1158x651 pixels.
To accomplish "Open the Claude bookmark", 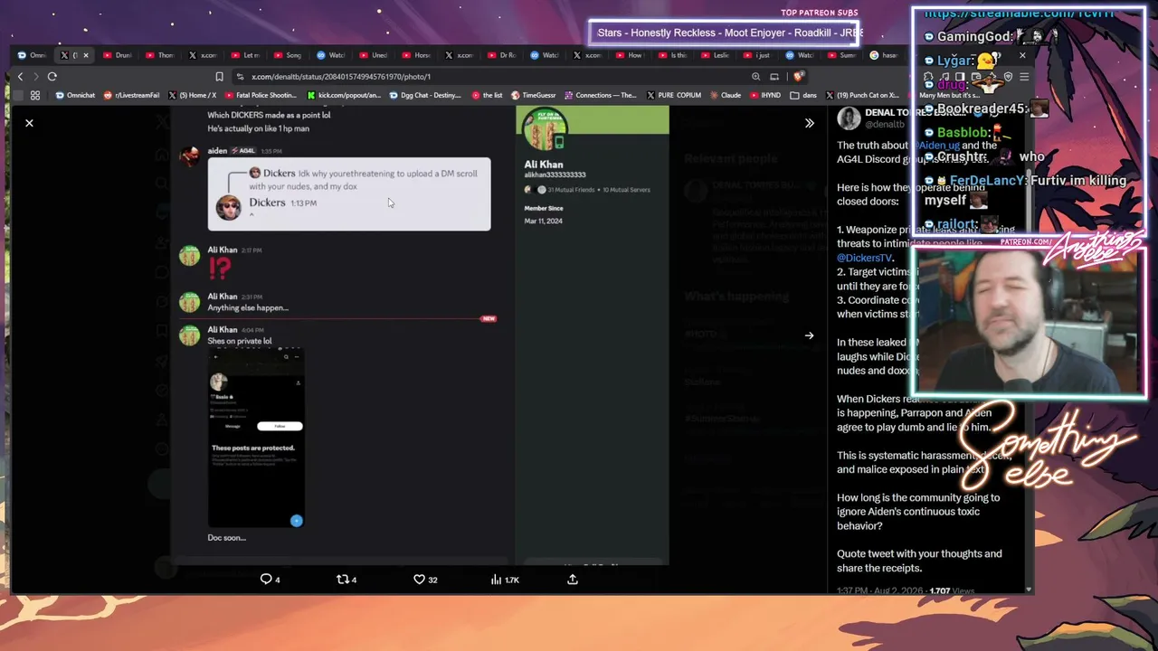I will pyautogui.click(x=726, y=95).
